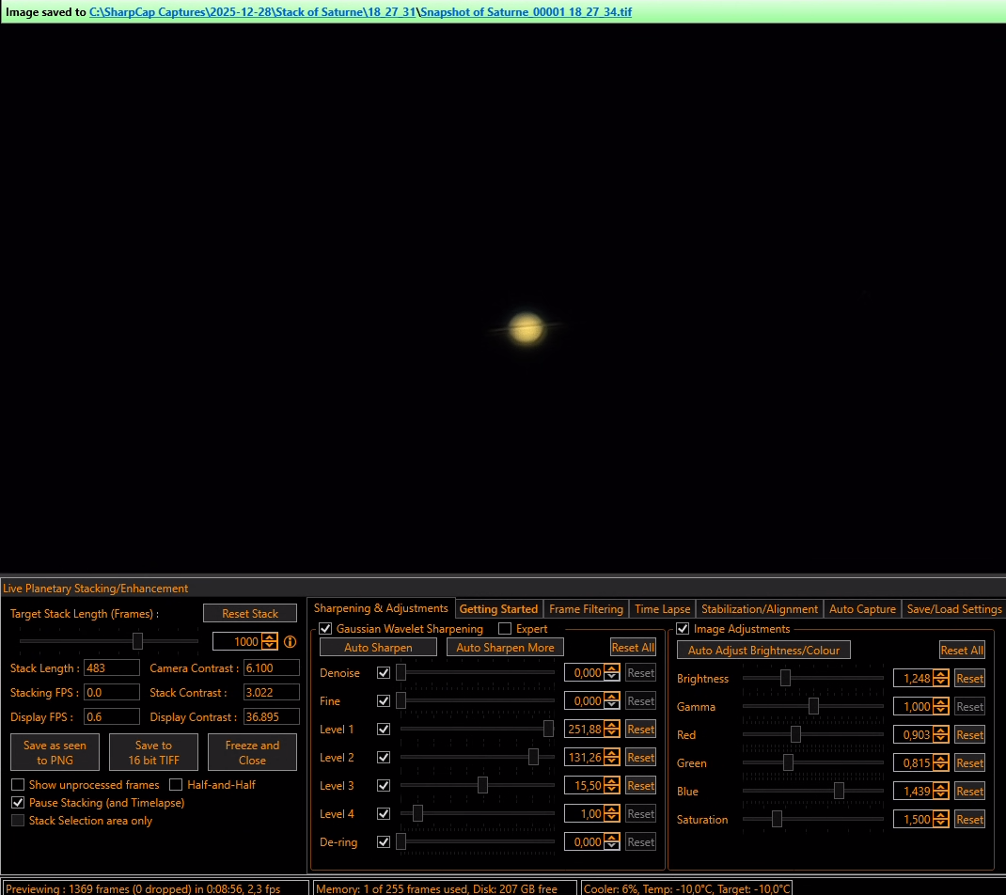The width and height of the screenshot is (1006, 895).
Task: Enable Show unprocessed frames checkbox
Action: point(18,785)
